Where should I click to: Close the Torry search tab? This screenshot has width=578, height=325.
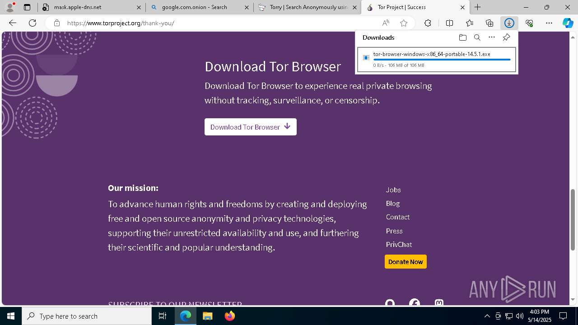pos(354,7)
